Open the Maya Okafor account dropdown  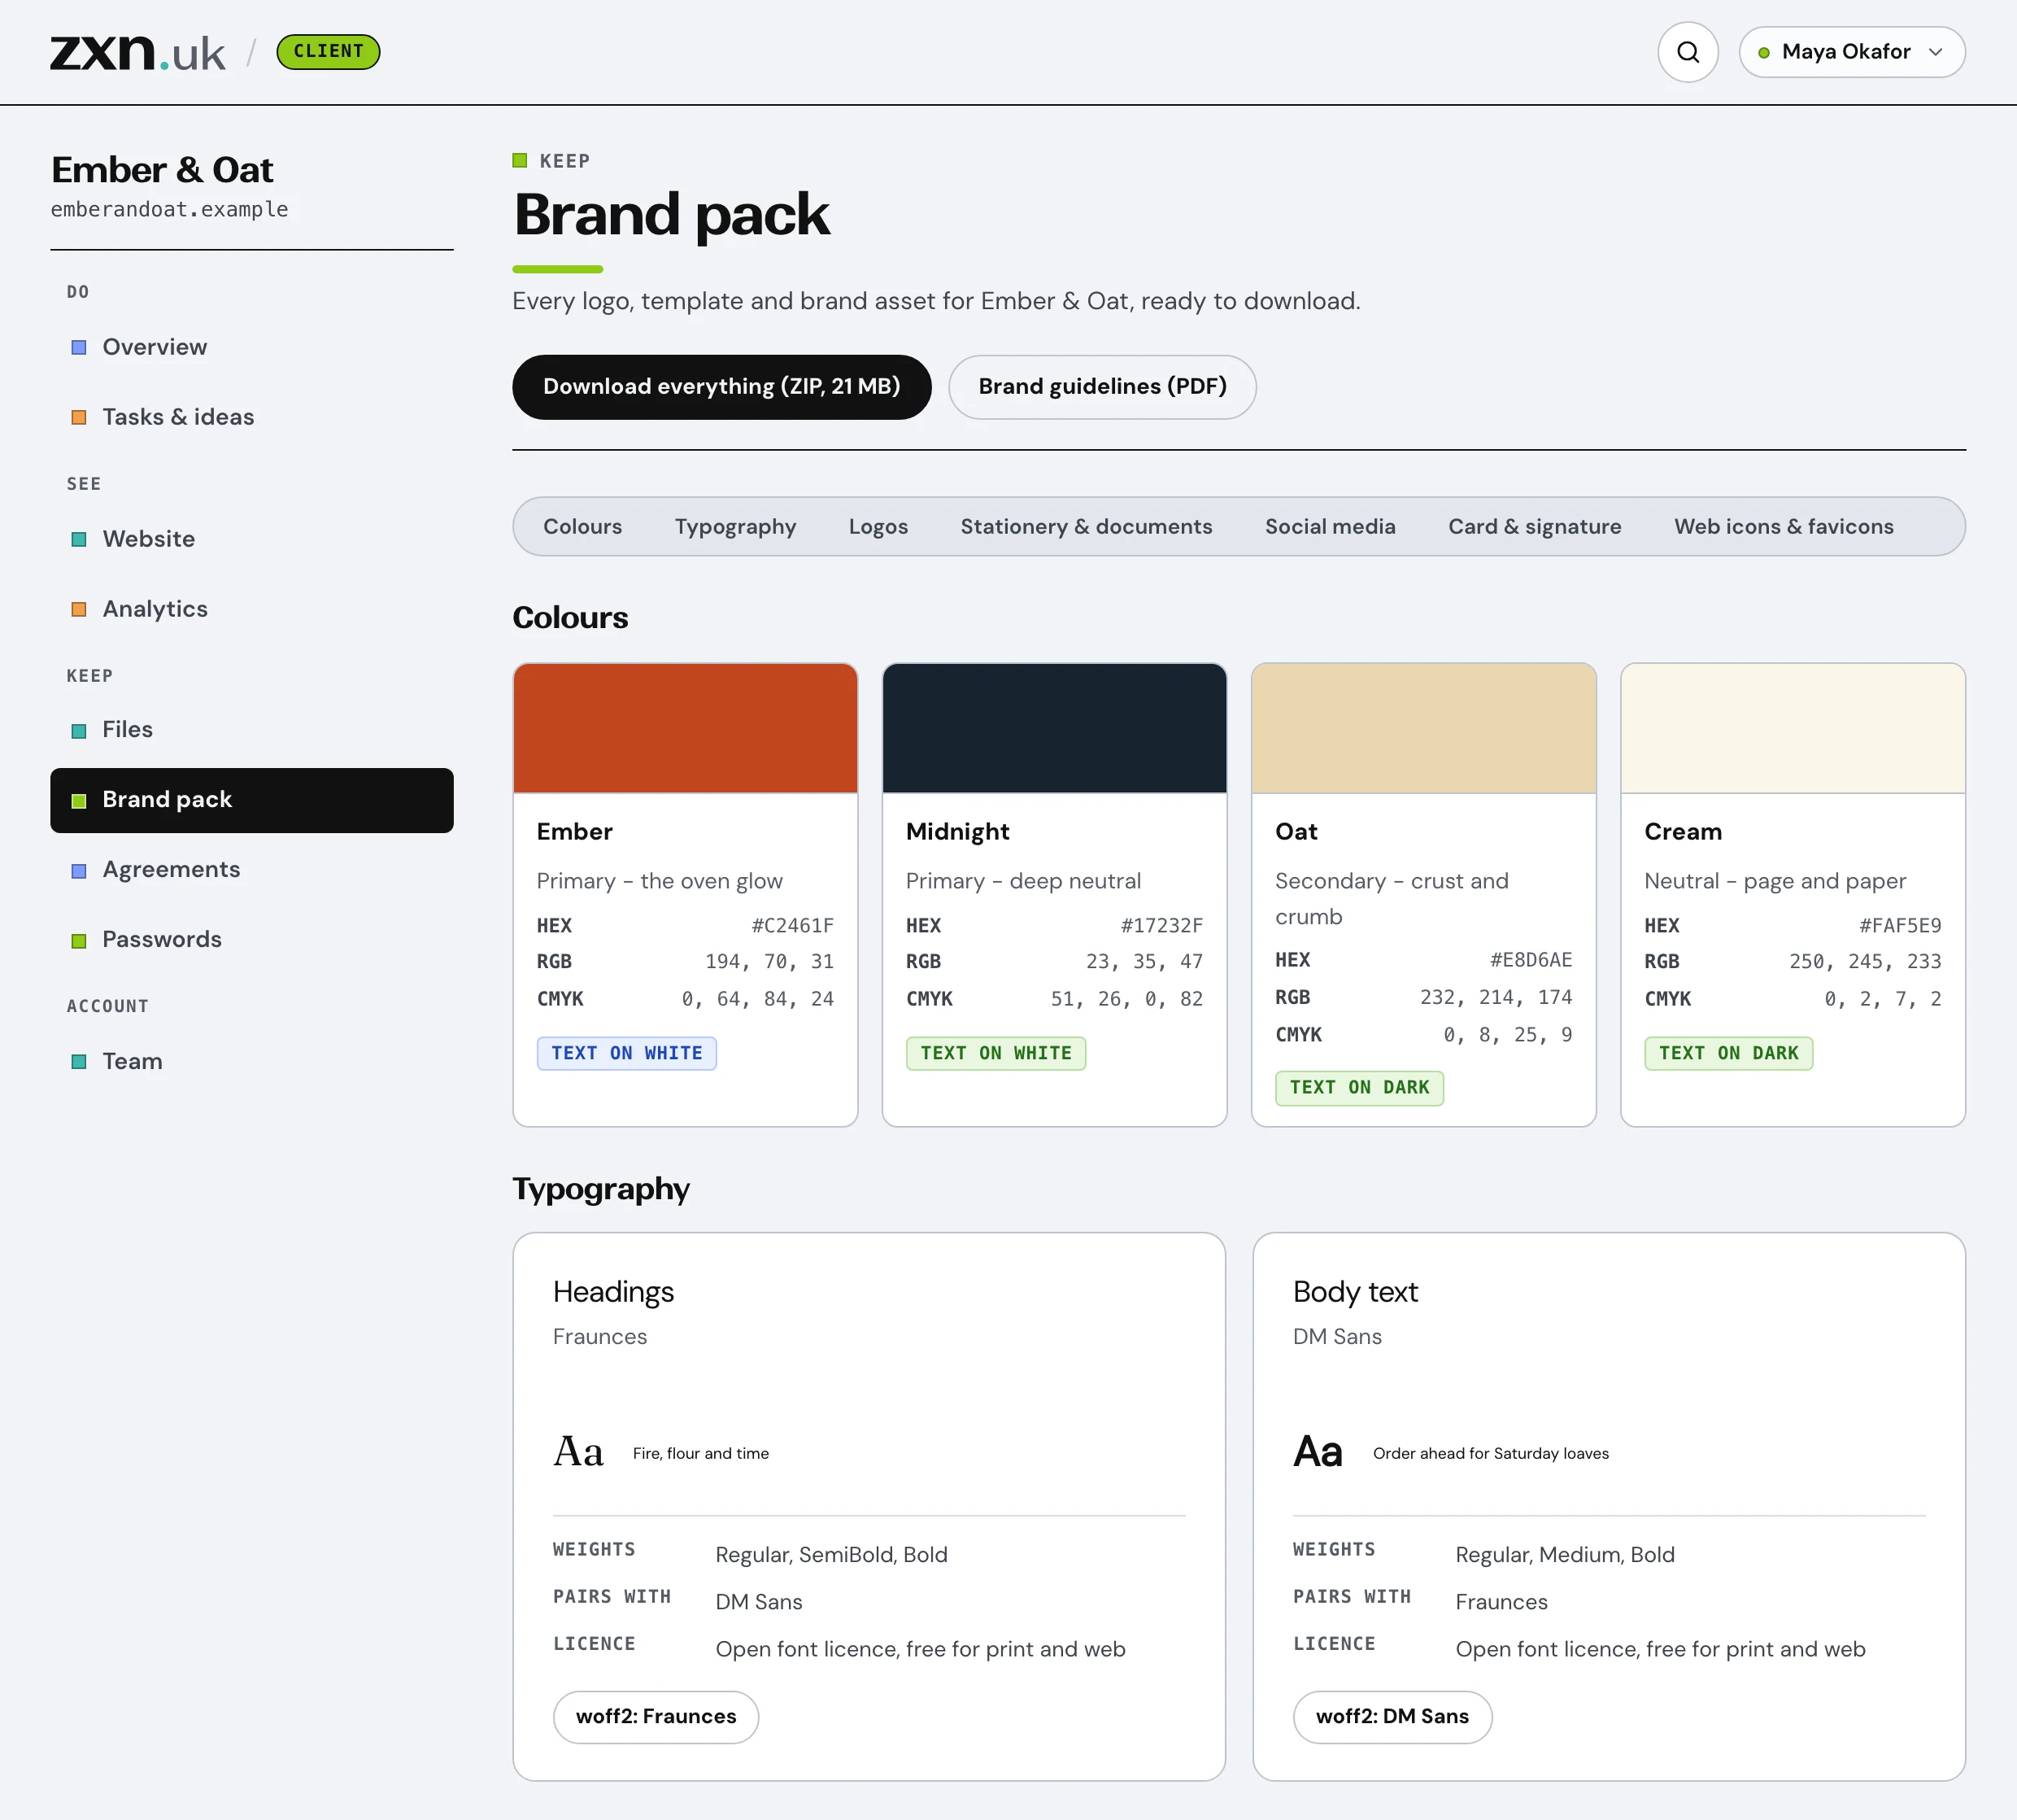tap(1851, 52)
